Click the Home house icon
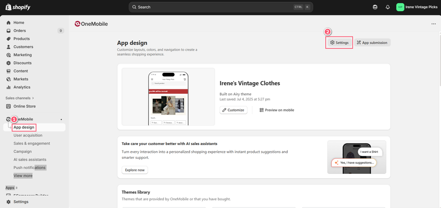 [8, 23]
